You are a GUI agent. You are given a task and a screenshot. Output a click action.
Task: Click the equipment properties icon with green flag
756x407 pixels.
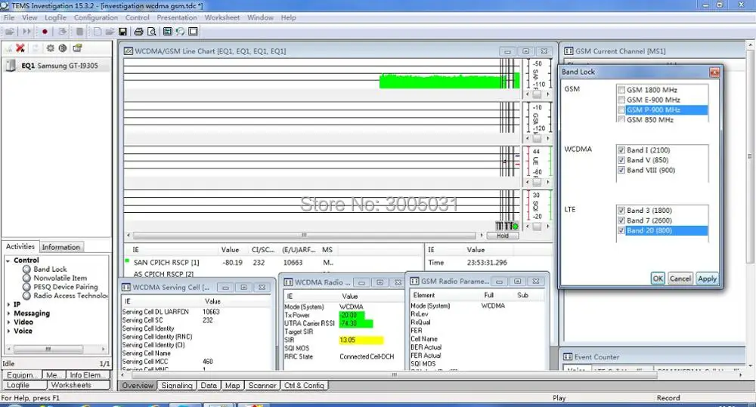(78, 48)
